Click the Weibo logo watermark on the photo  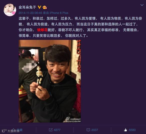click(x=67, y=119)
